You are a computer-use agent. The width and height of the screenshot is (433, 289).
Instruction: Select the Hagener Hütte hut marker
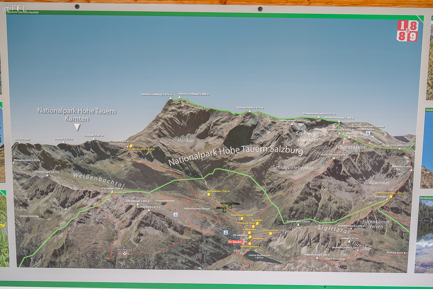click(x=131, y=146)
